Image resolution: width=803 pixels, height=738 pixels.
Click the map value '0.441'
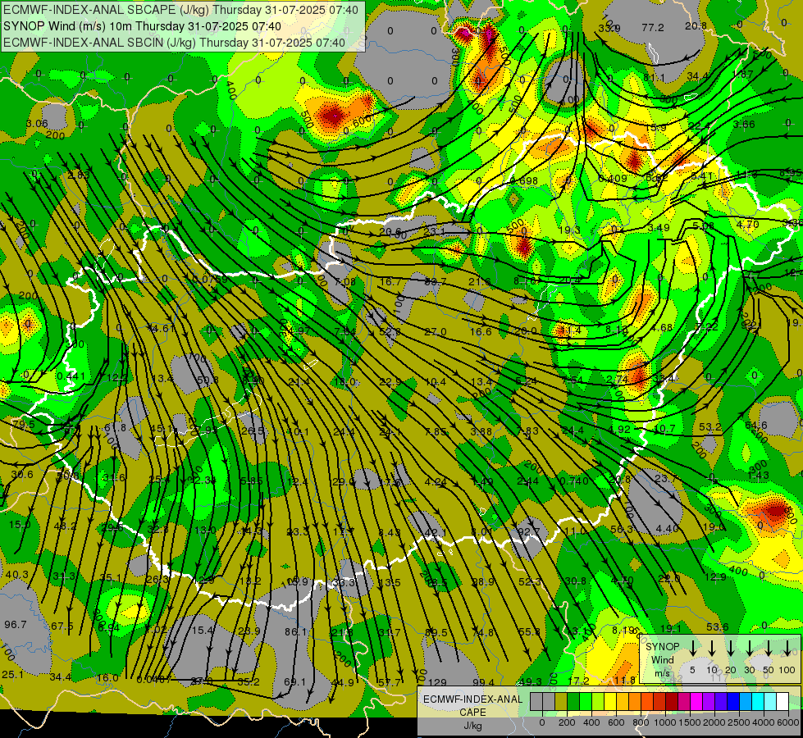pyautogui.click(x=71, y=376)
